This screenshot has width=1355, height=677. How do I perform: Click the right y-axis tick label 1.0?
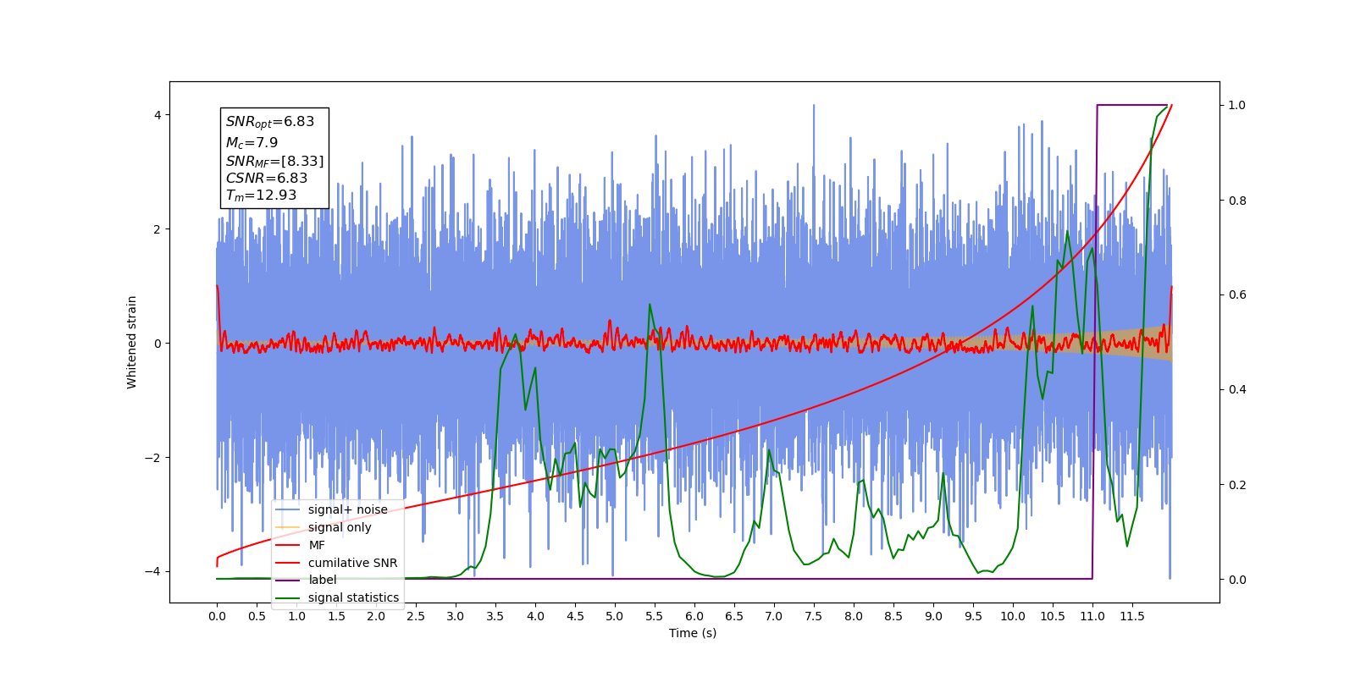(x=1237, y=106)
